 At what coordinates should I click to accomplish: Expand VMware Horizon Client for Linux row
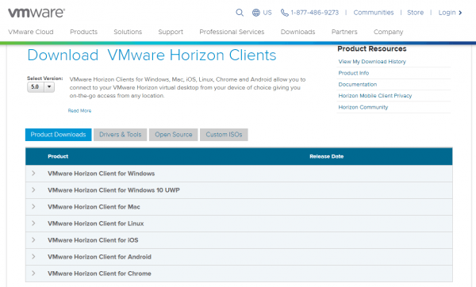(33, 224)
